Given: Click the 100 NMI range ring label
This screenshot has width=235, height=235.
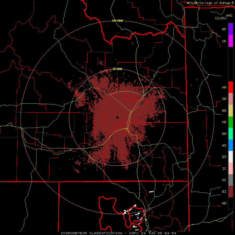Looking at the screenshot, I should tap(117, 21).
